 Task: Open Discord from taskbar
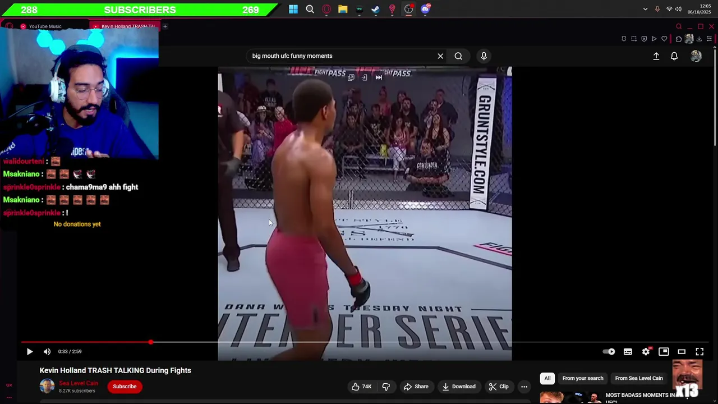tap(425, 9)
